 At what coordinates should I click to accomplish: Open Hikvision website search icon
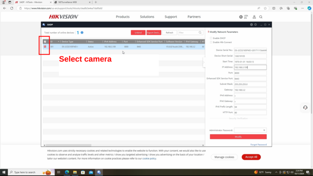click(x=261, y=17)
